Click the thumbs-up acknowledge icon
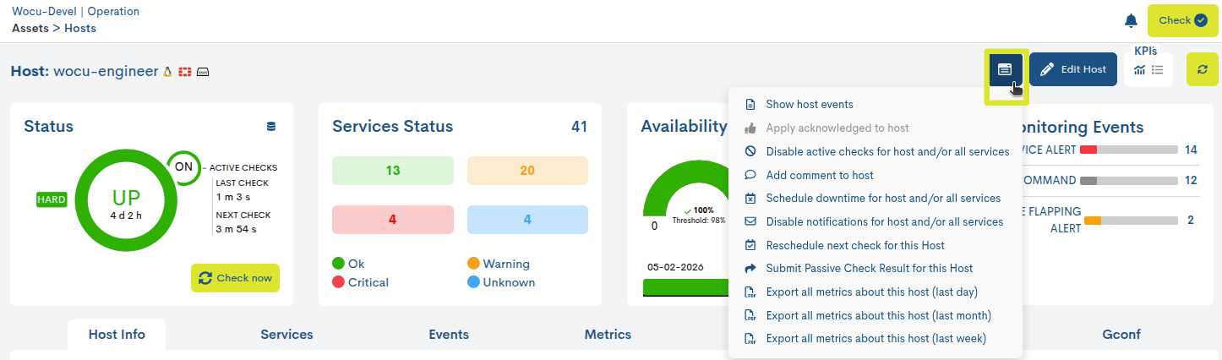1222x360 pixels. click(x=750, y=128)
